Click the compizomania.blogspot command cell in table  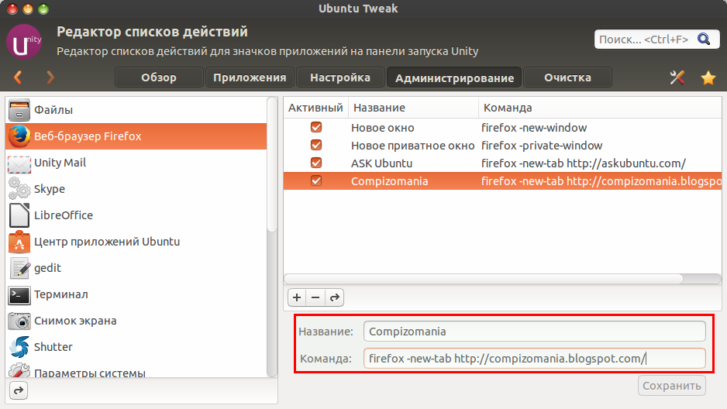click(601, 181)
